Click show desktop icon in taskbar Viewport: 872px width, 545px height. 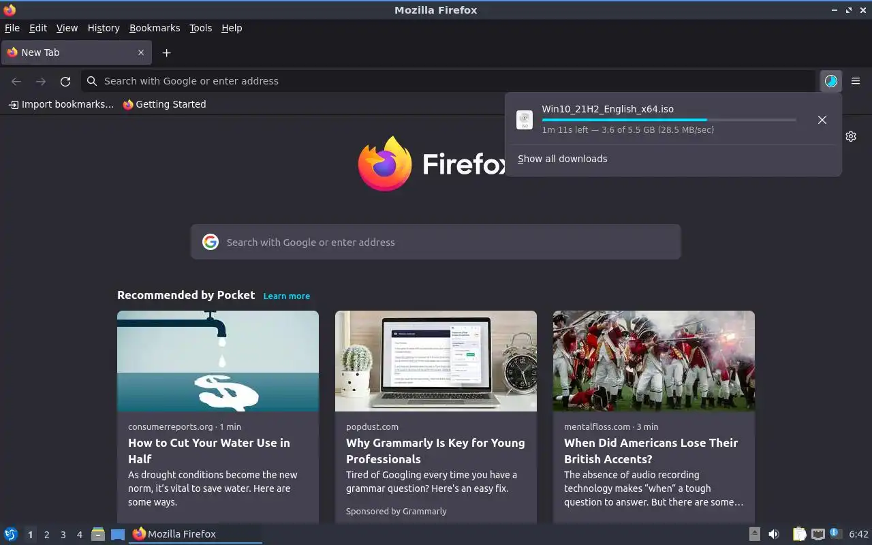(118, 534)
